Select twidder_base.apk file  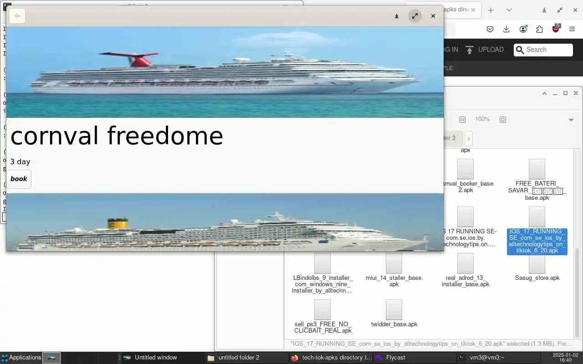click(x=394, y=313)
